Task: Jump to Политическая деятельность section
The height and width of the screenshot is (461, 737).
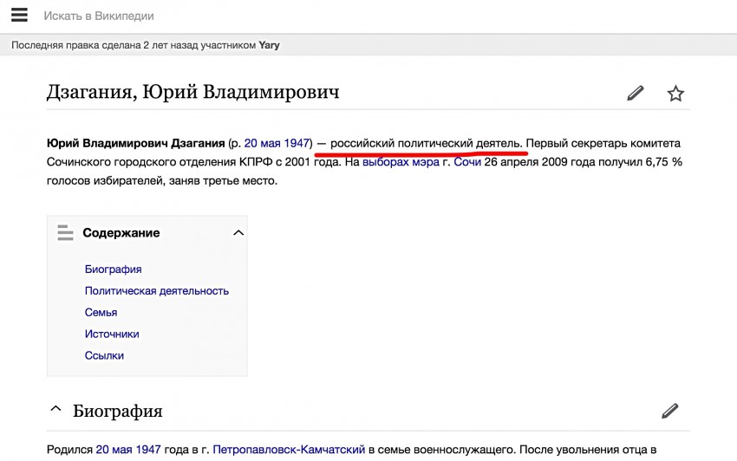Action: [156, 291]
